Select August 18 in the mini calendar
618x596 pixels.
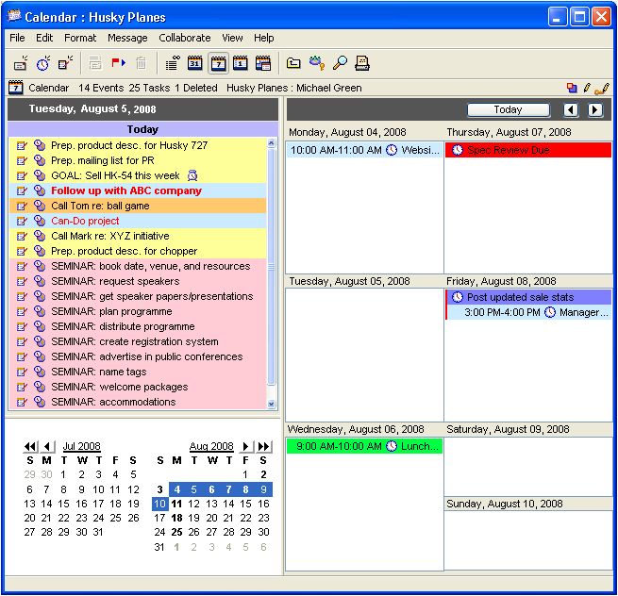pyautogui.click(x=176, y=518)
